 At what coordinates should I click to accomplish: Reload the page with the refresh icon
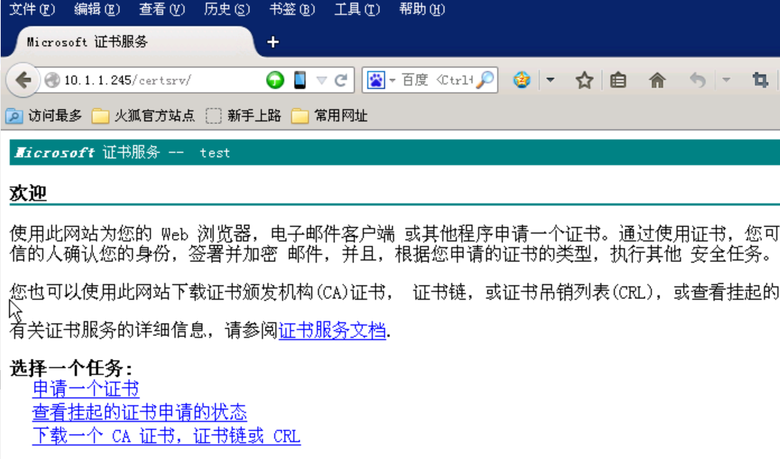tap(341, 80)
